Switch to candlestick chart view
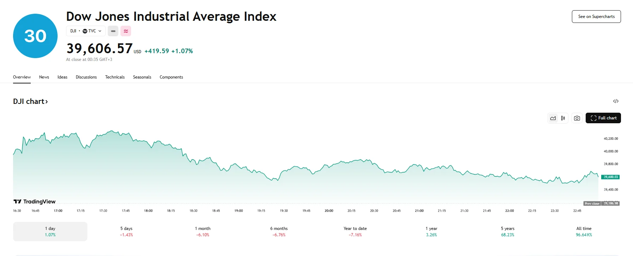Screen dimensions: 633x256 [563, 118]
